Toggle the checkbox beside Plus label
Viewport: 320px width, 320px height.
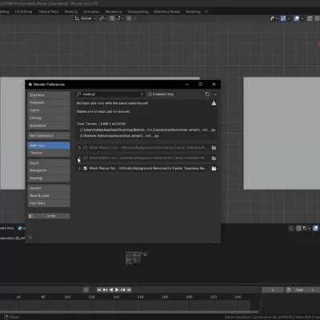click(x=20, y=228)
